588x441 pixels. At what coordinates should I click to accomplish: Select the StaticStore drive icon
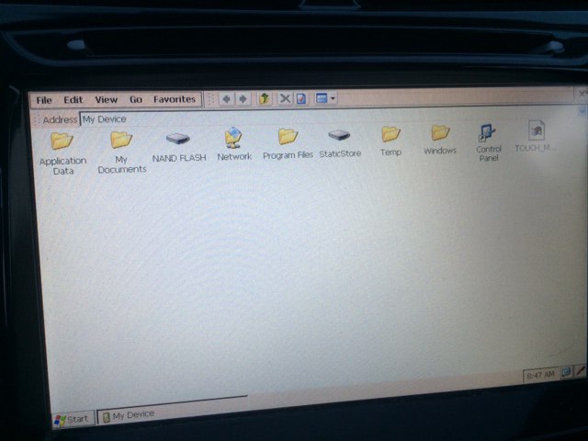pyautogui.click(x=339, y=136)
